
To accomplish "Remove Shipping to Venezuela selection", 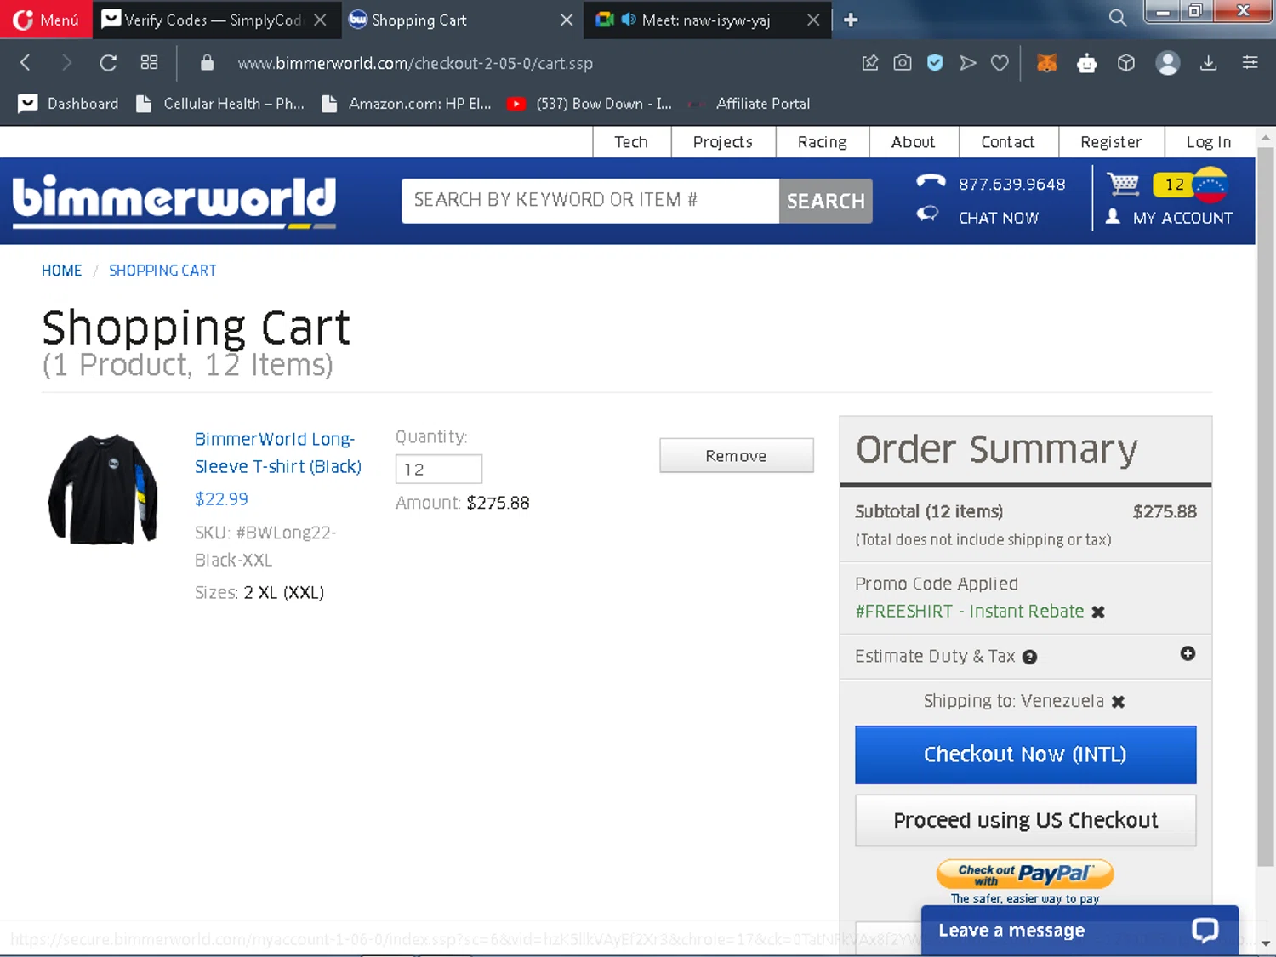I will (1118, 702).
